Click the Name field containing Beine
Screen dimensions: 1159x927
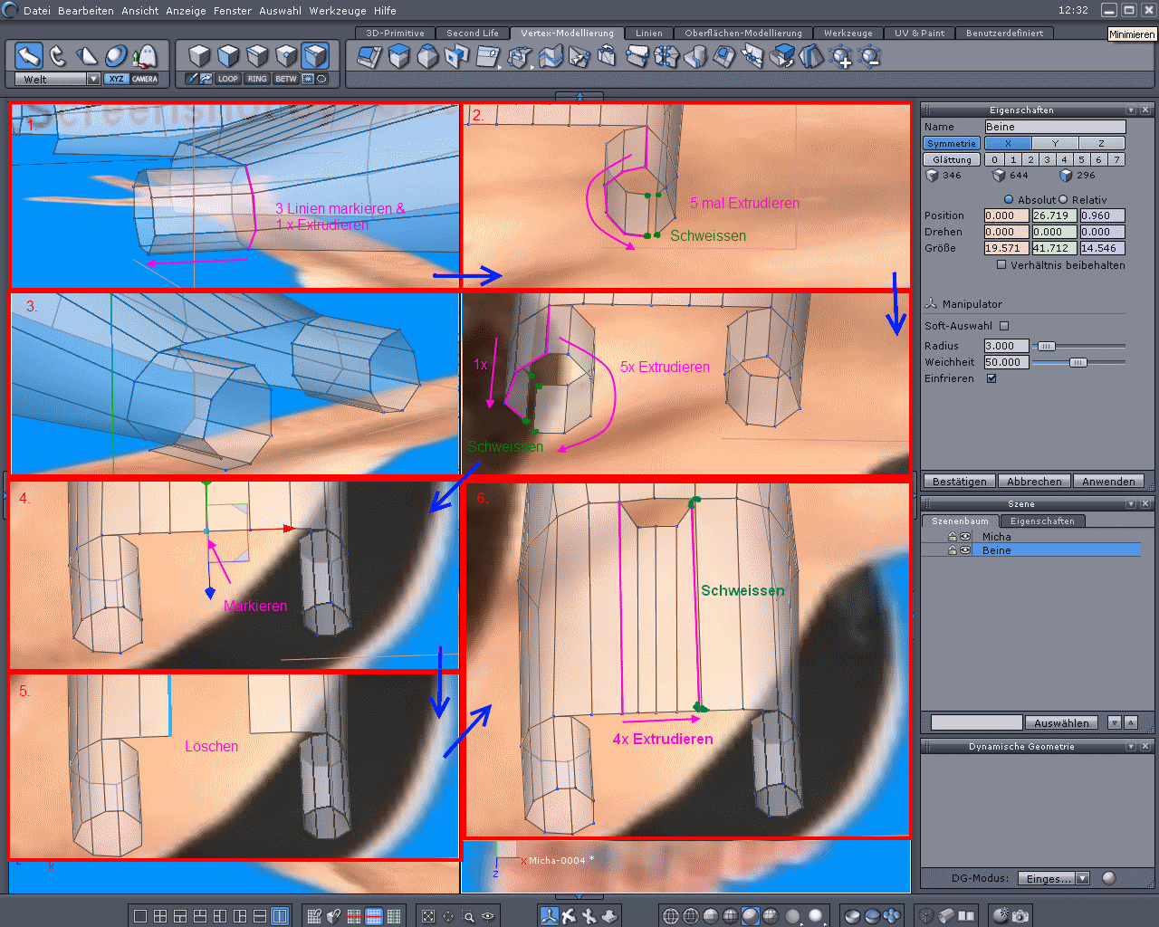[1055, 127]
